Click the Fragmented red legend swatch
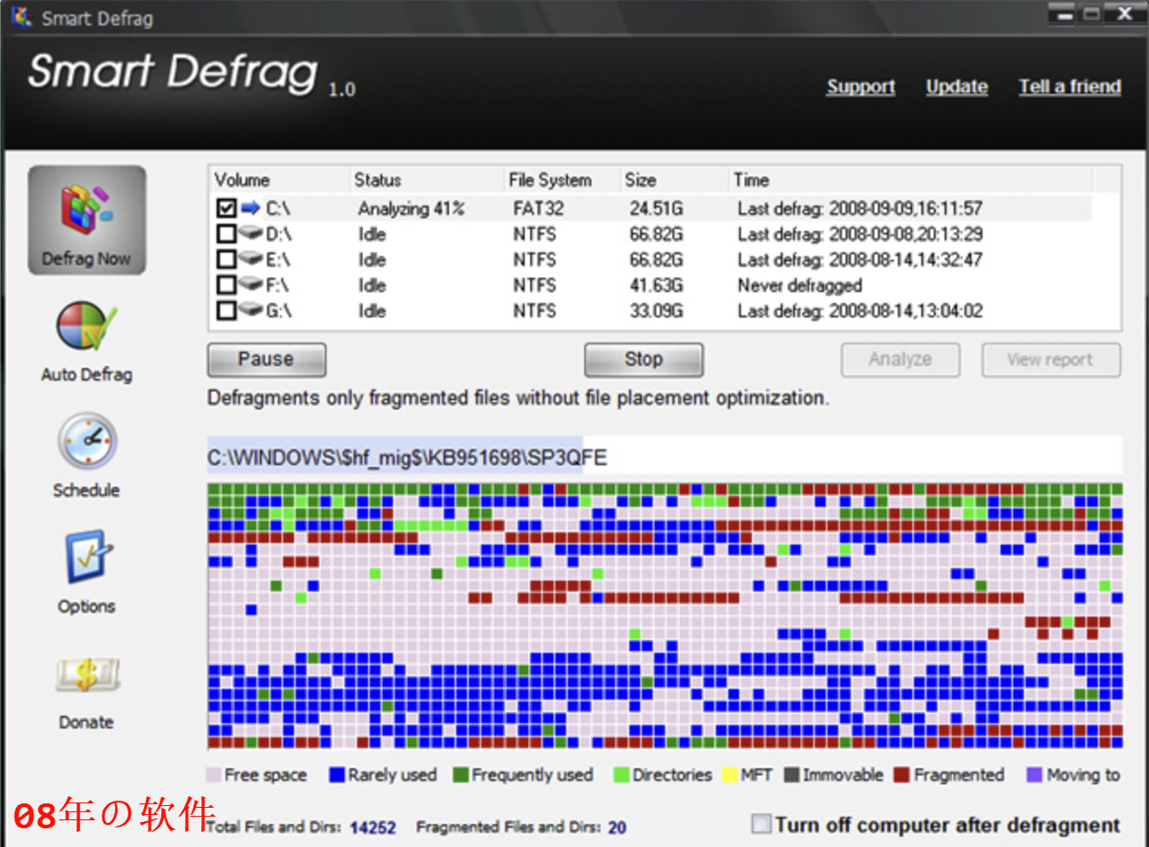The width and height of the screenshot is (1149, 847). pyautogui.click(x=901, y=775)
